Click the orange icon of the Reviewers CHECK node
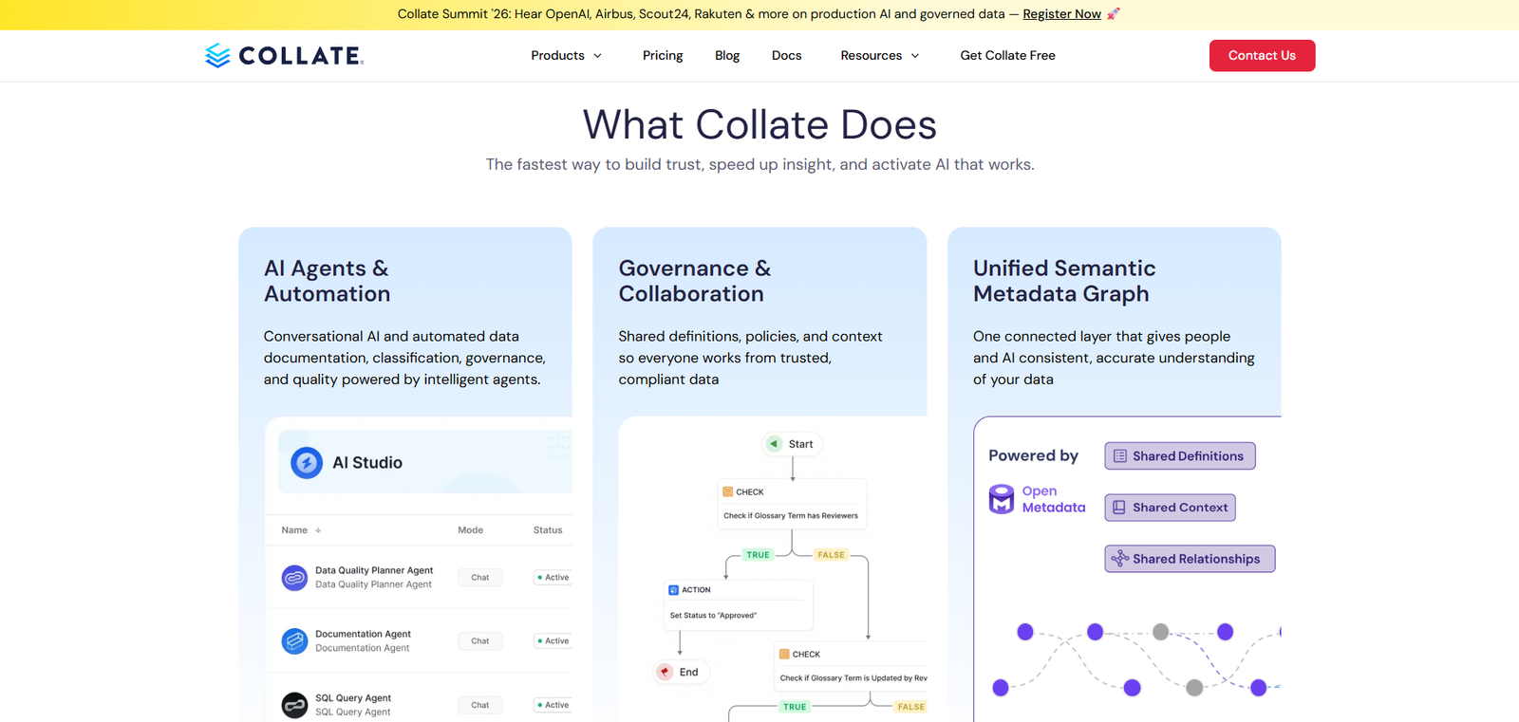 (x=727, y=492)
